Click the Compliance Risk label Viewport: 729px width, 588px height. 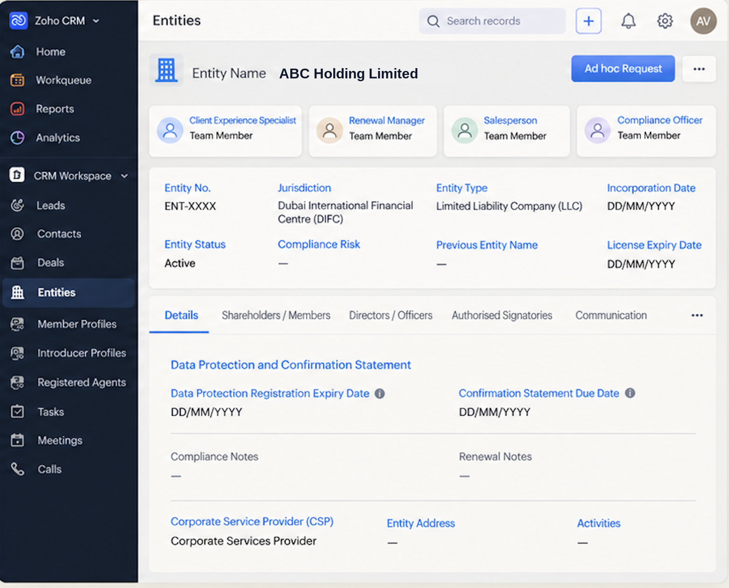[x=319, y=245]
